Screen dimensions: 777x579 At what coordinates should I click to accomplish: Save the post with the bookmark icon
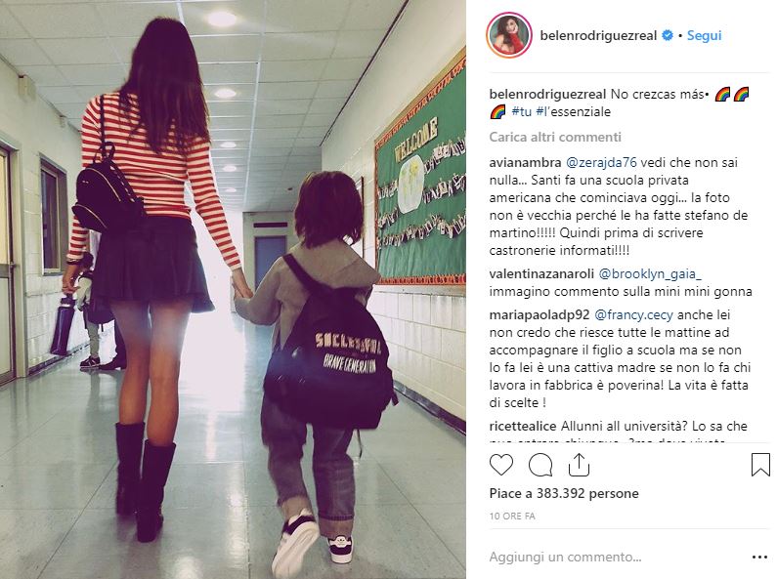[760, 465]
